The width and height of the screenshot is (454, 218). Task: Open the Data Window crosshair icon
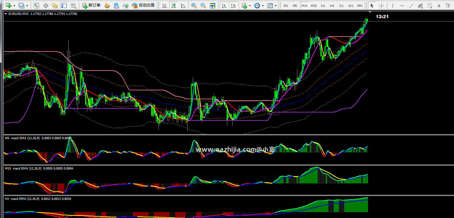point(46,6)
